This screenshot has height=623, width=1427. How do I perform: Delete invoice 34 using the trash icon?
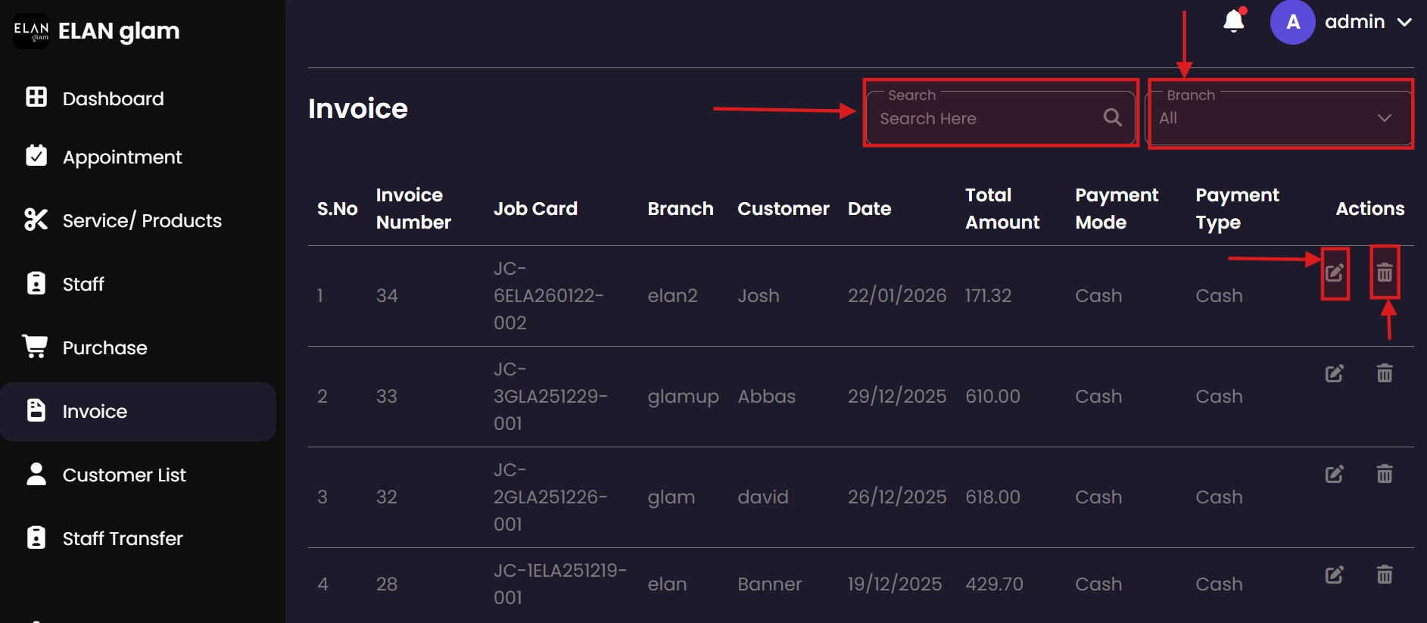click(1384, 273)
